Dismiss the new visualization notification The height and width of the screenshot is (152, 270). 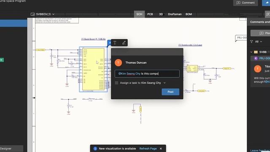tap(161, 149)
